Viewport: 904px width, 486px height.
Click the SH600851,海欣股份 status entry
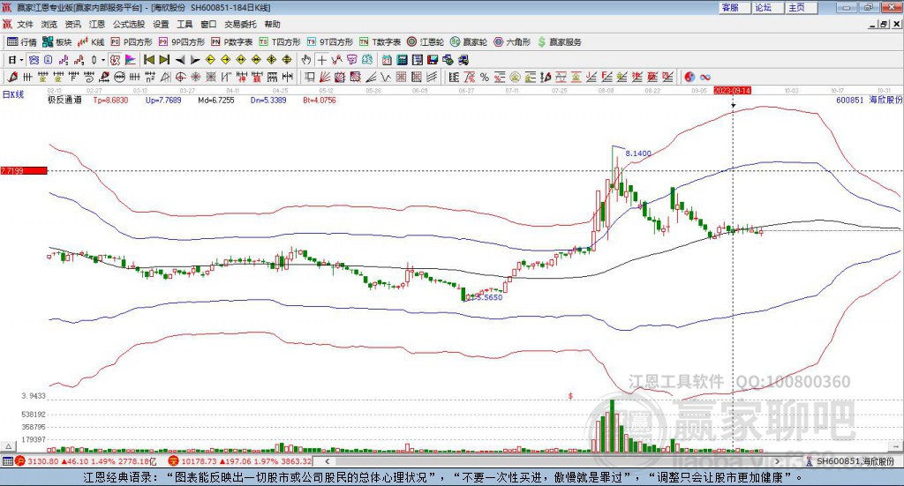(851, 461)
